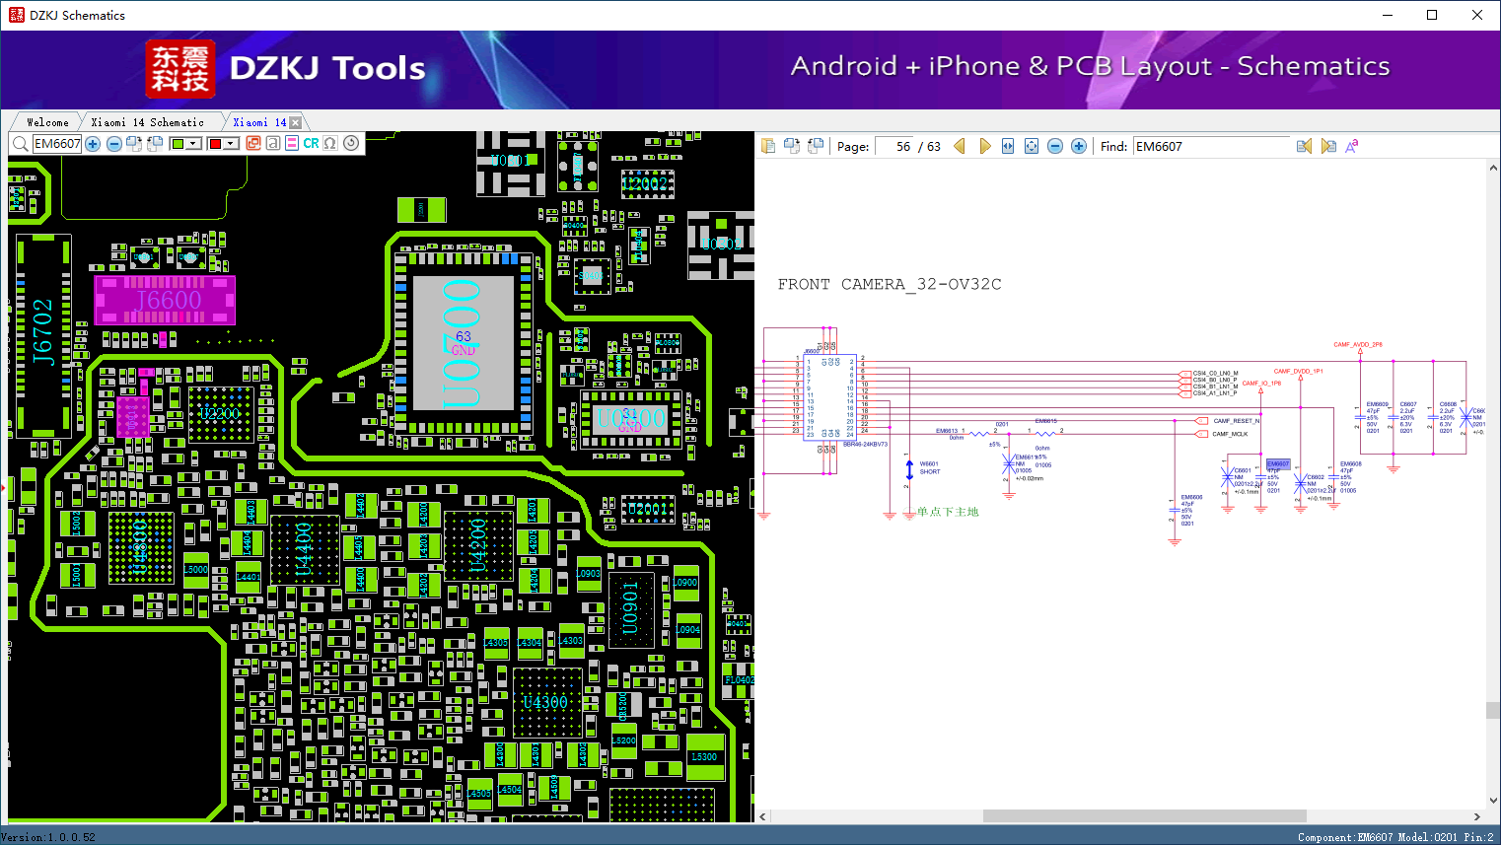
Task: Open the Xiaomi 14 Schematic tab
Action: [x=148, y=122]
